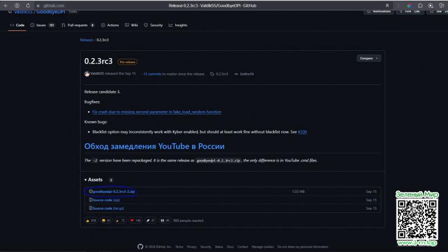Image resolution: width=448 pixels, height=252 pixels.
Task: Open the Pull requests tab
Action: pos(78,25)
